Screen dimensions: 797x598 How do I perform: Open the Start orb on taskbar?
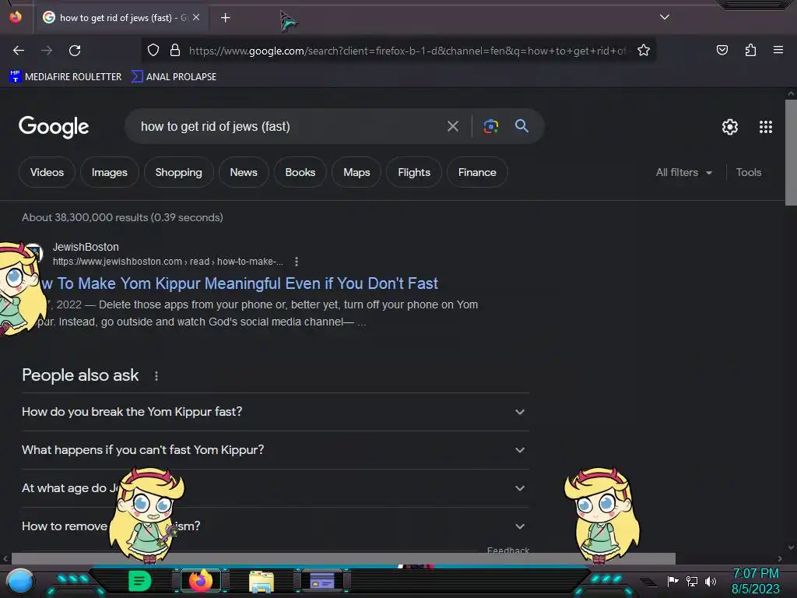(20, 581)
